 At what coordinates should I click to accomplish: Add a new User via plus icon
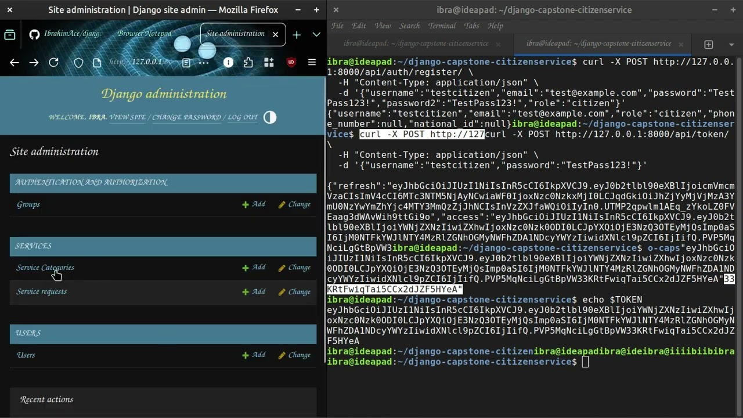254,355
